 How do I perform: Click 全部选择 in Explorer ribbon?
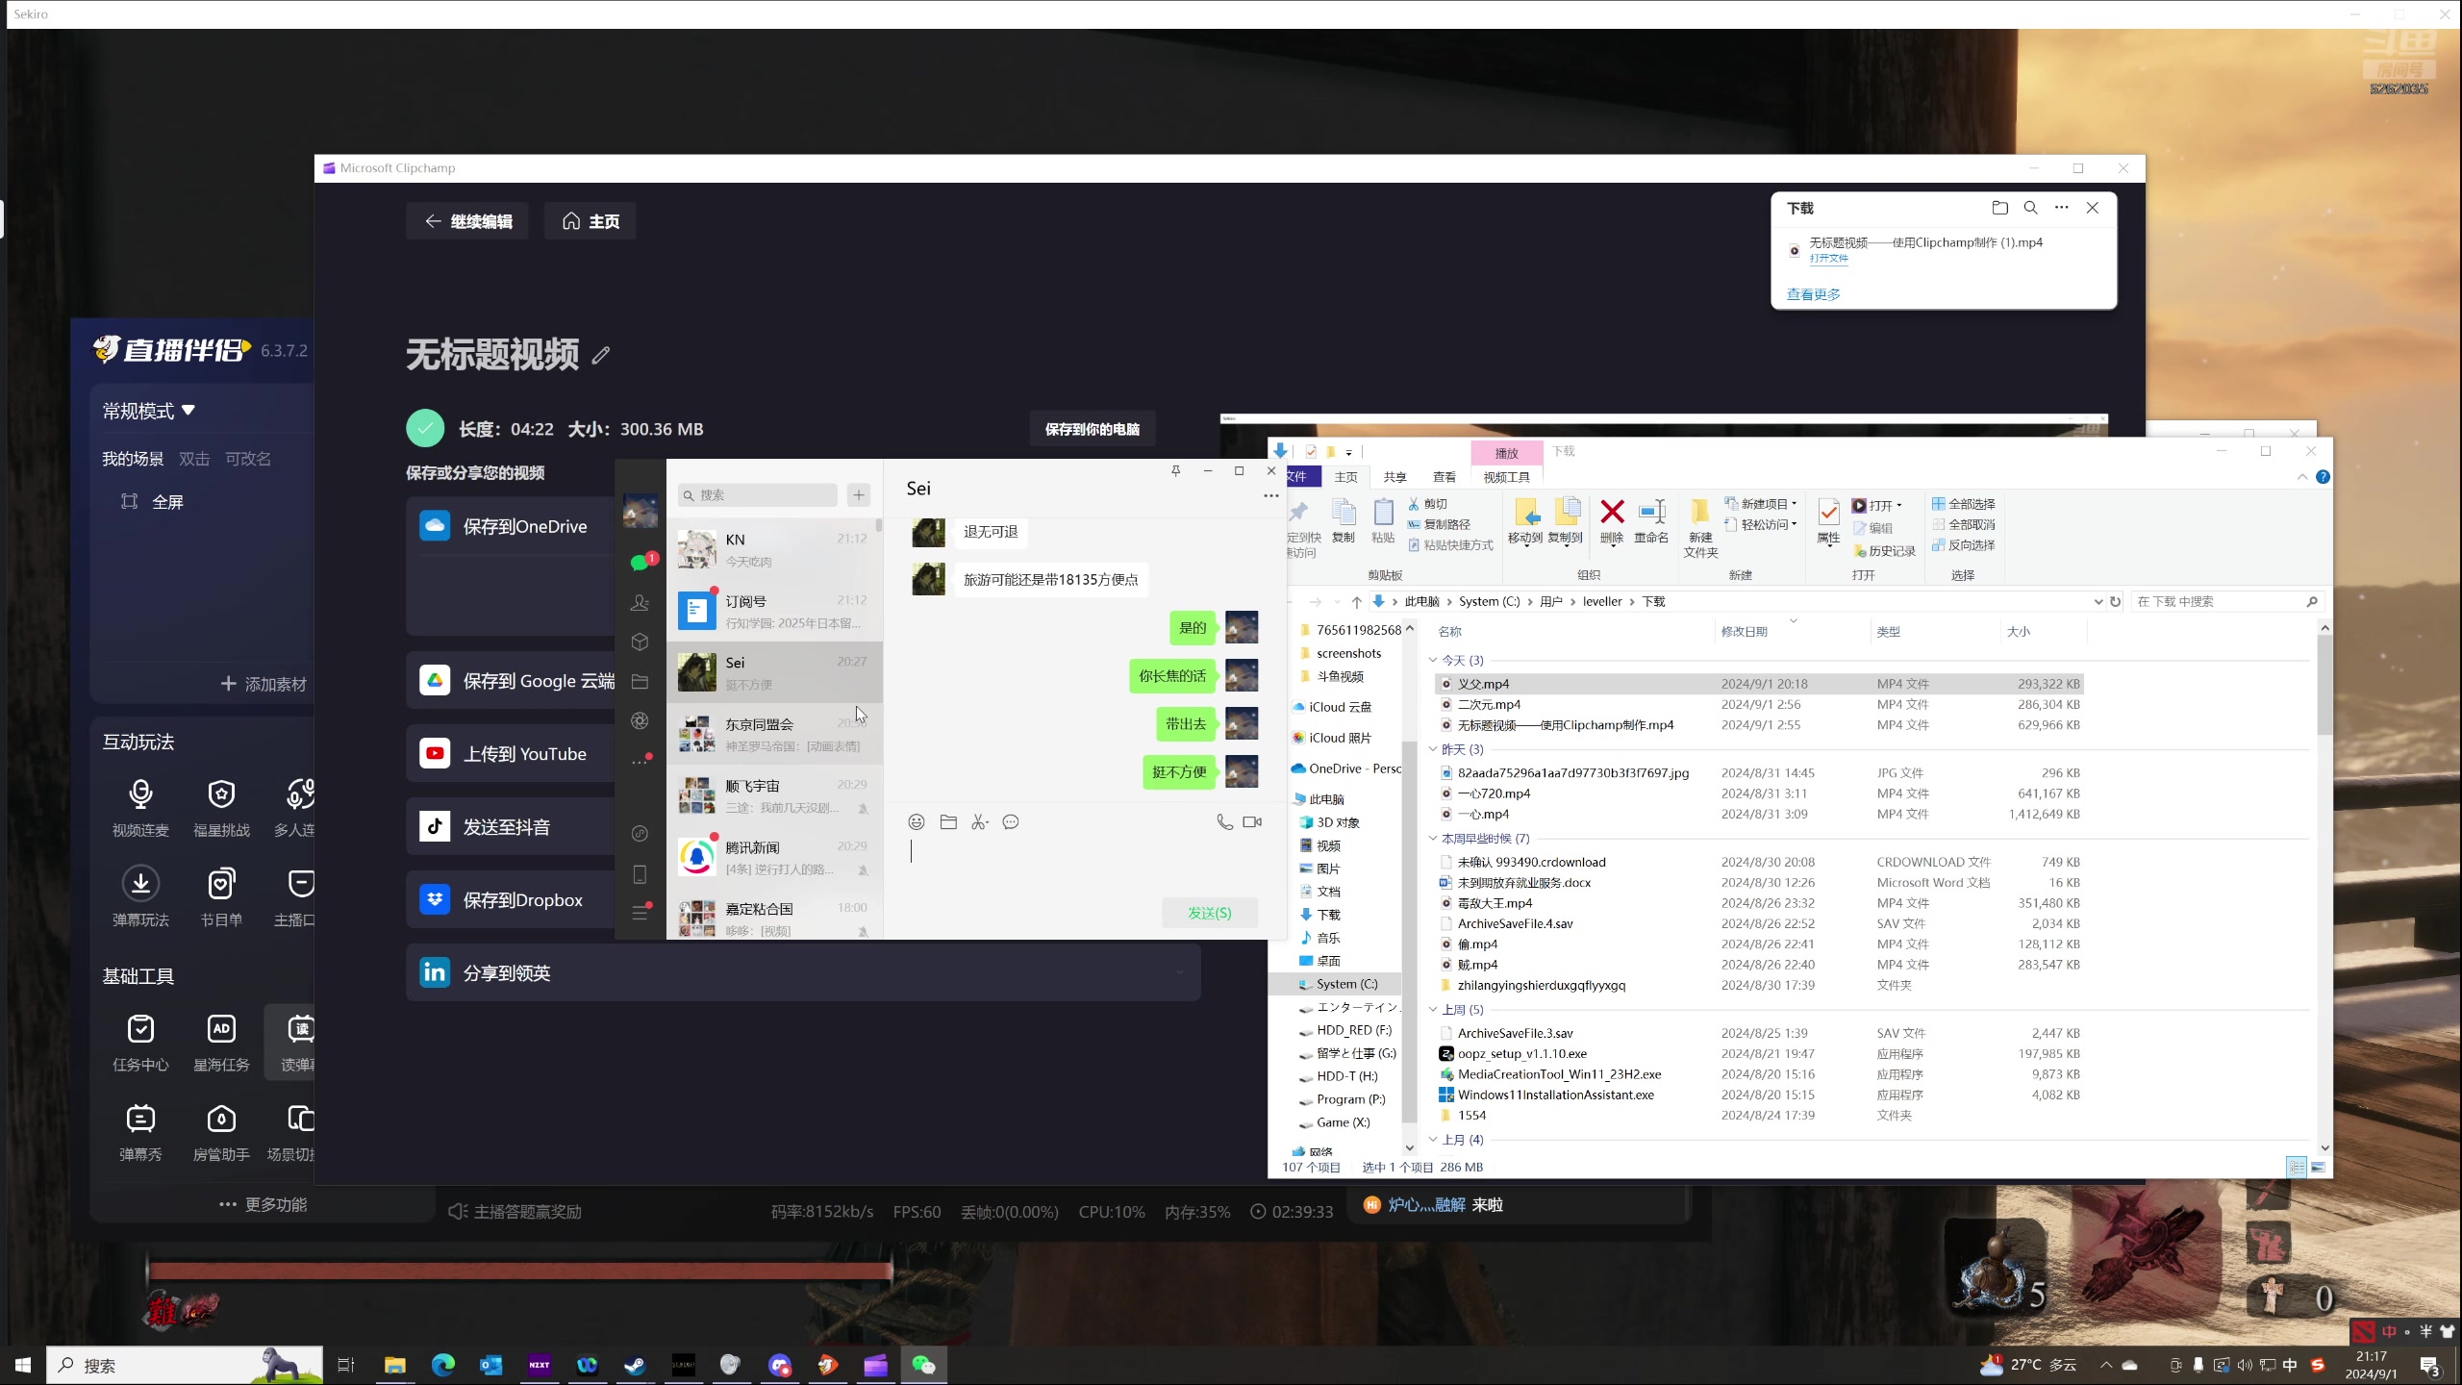[x=1963, y=504]
